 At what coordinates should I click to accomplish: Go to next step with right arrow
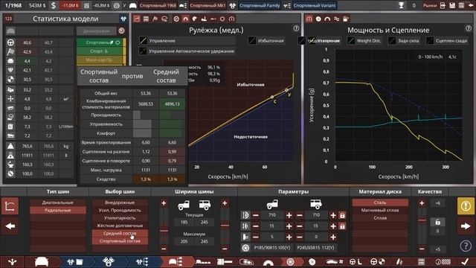coord(466,226)
